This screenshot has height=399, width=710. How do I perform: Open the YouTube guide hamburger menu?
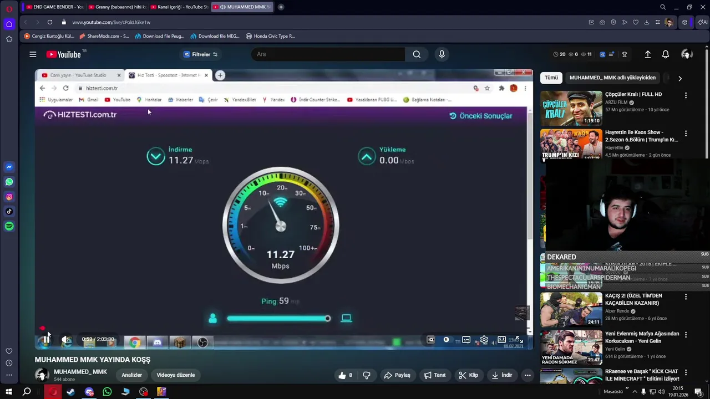[33, 54]
